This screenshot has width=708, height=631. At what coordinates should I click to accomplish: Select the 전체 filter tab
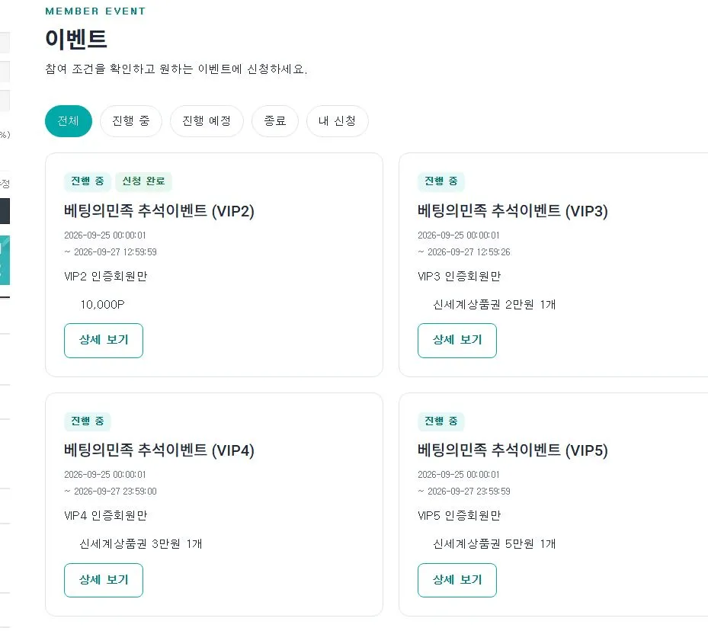click(x=69, y=121)
